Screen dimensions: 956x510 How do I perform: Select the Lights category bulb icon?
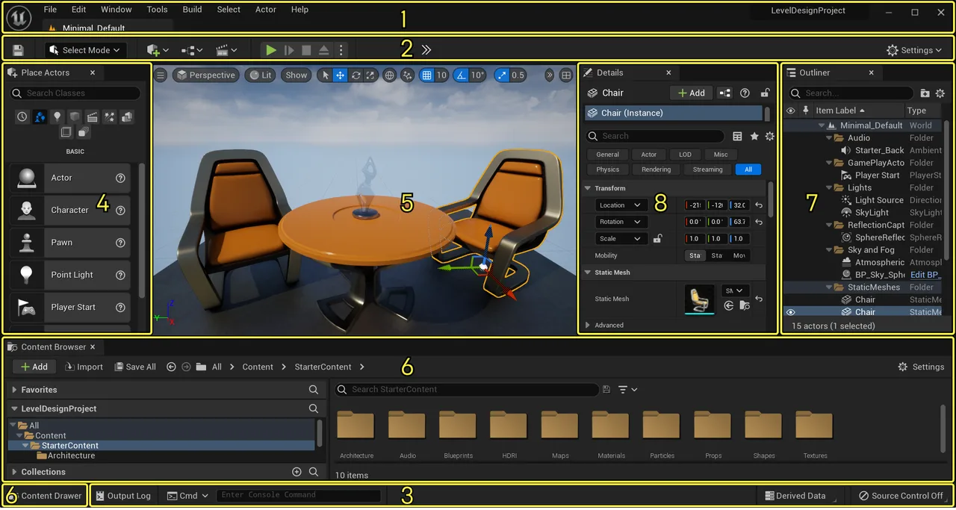58,116
